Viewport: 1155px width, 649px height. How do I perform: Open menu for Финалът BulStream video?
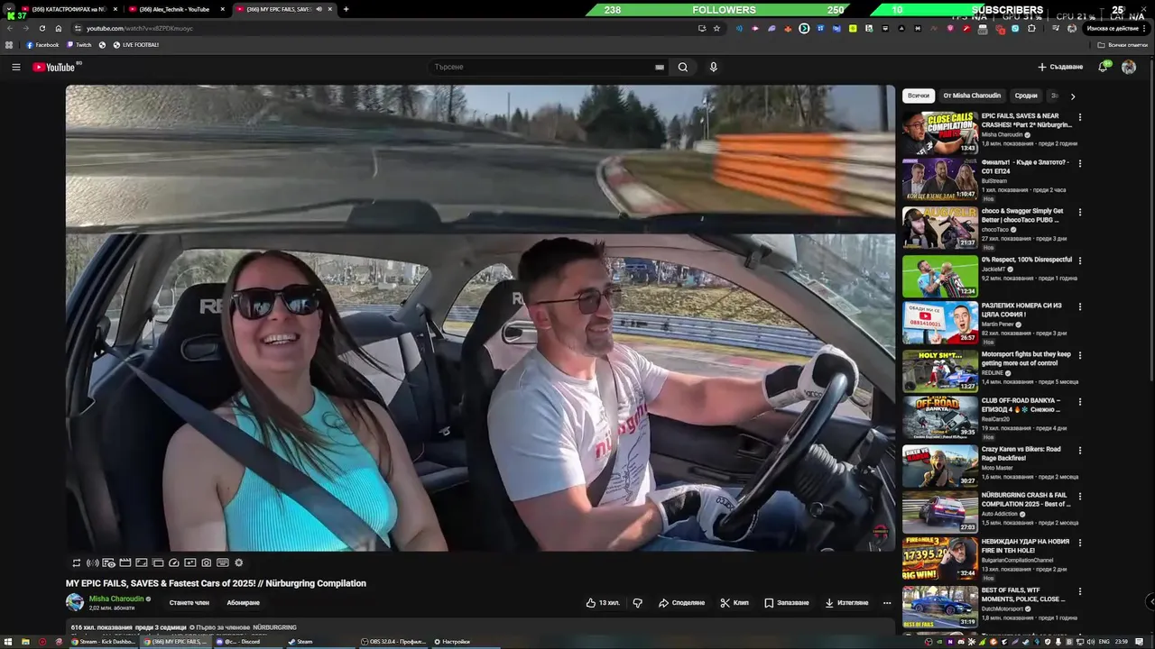point(1079,163)
